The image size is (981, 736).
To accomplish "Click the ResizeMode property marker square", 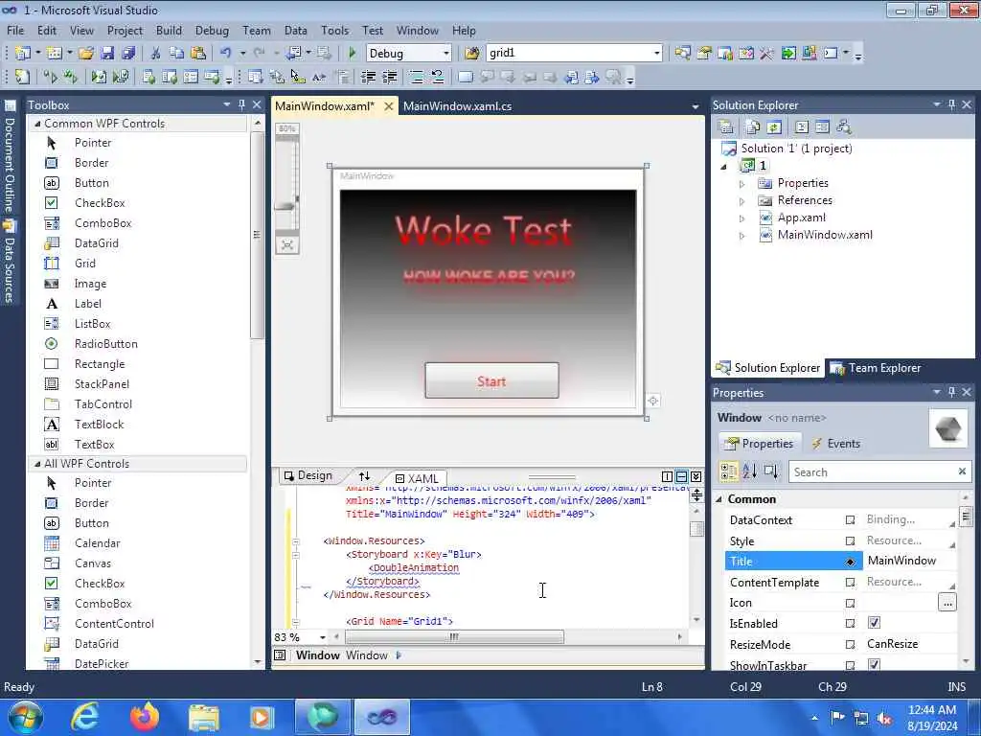I will pyautogui.click(x=850, y=644).
